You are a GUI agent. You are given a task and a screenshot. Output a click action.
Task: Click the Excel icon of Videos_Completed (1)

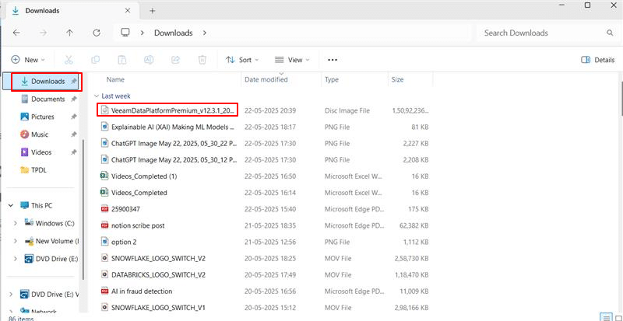104,176
